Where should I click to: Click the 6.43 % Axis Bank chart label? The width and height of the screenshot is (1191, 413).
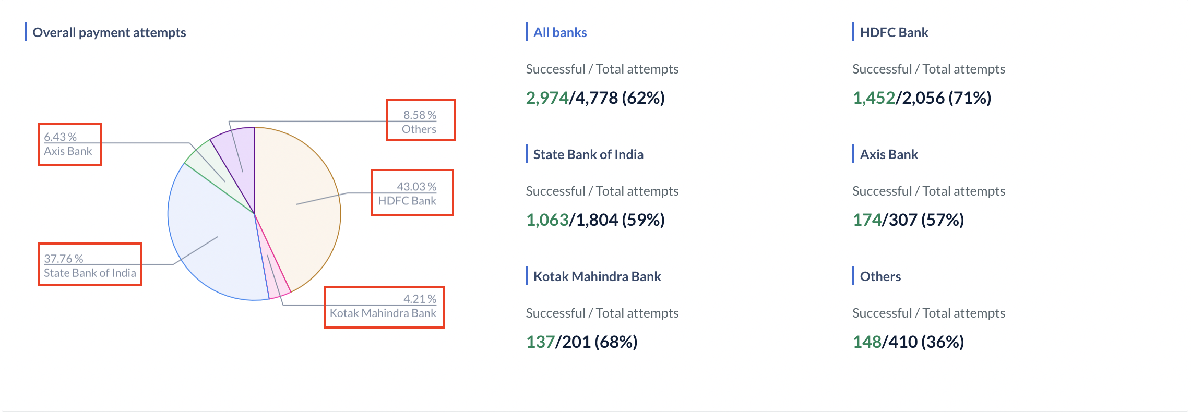click(68, 144)
